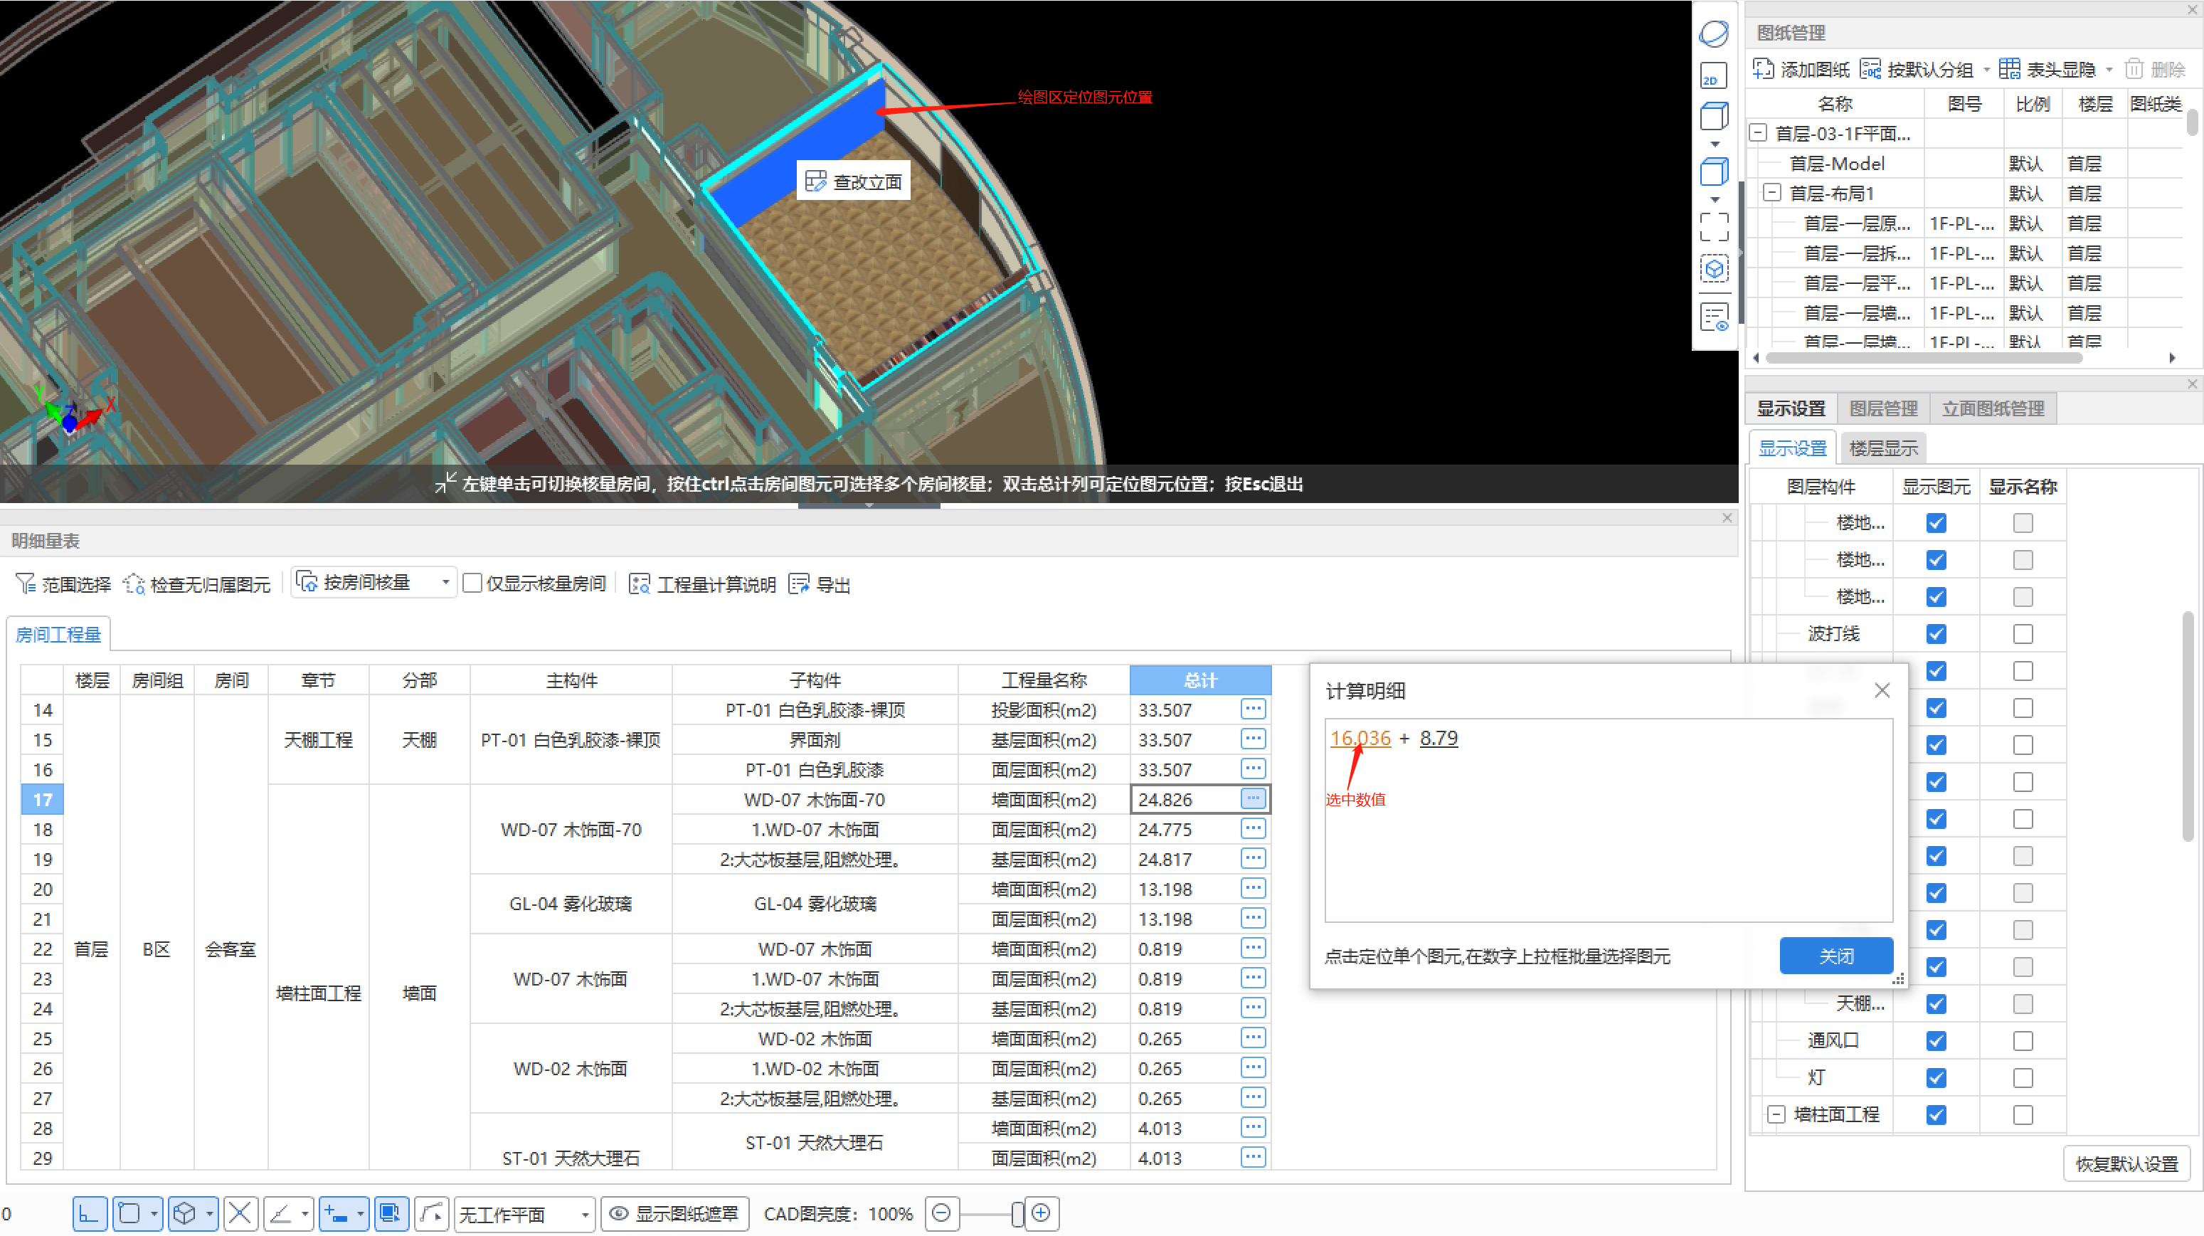
Task: Close the 计算明细 dialog with X
Action: [x=1882, y=690]
